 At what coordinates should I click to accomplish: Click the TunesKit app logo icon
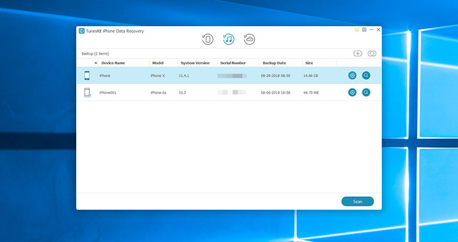coord(82,31)
